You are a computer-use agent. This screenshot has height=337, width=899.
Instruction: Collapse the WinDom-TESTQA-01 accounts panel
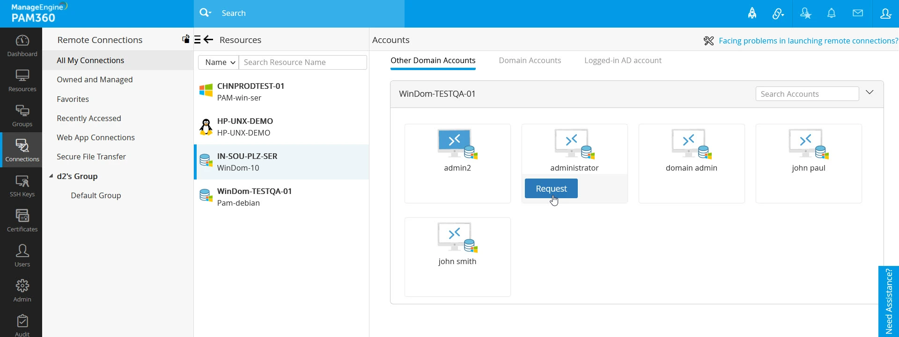(870, 93)
